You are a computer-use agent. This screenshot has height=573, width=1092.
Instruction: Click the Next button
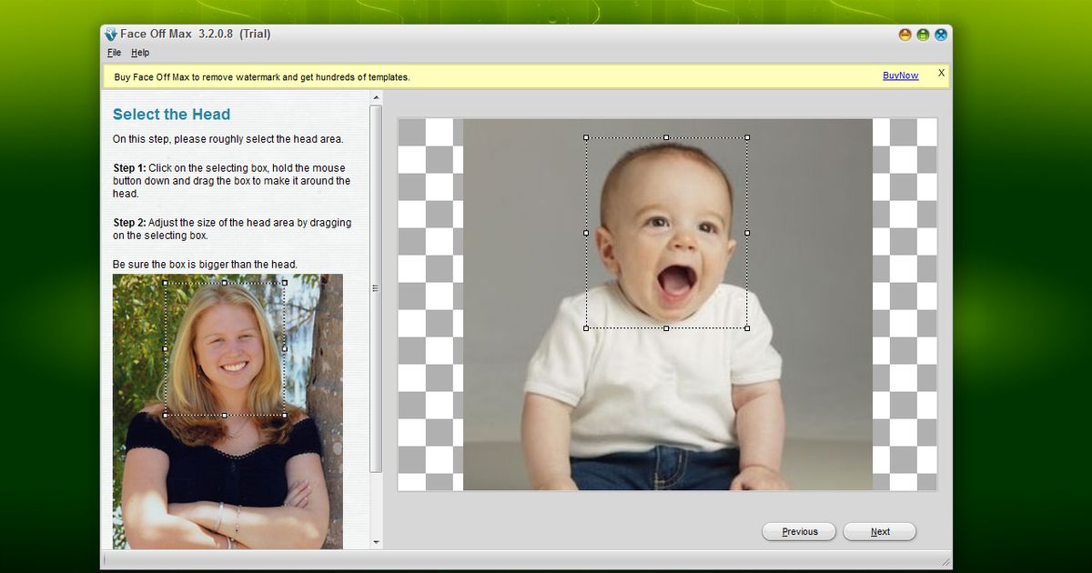pyautogui.click(x=880, y=532)
